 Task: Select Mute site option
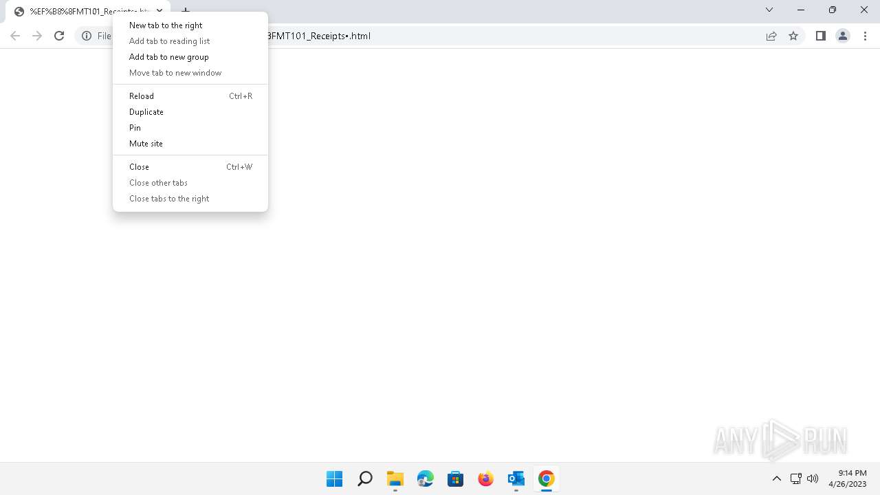point(190,144)
